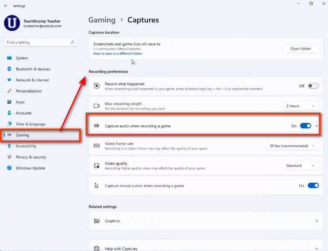Click the globe icon for Help with Captures
328x251 pixels.
[97, 249]
